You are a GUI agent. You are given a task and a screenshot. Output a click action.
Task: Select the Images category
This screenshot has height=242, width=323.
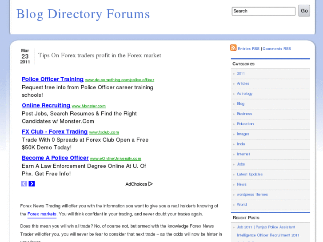pyautogui.click(x=243, y=134)
